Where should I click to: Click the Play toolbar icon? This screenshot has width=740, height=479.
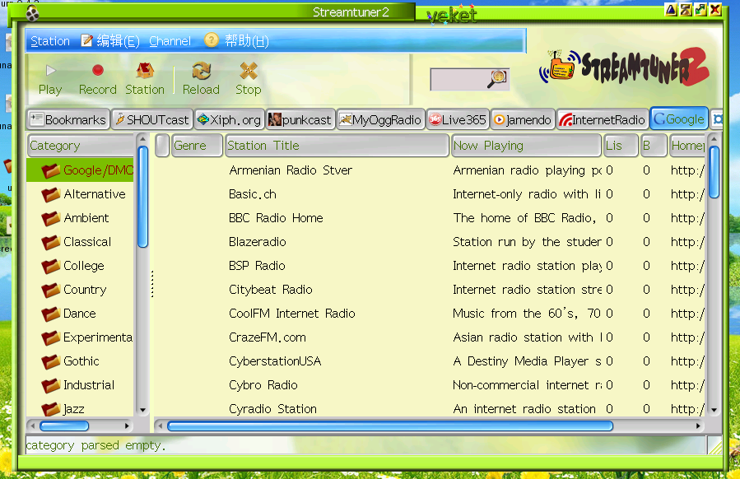click(x=50, y=70)
